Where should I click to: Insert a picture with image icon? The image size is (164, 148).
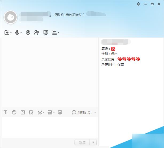pos(23,112)
